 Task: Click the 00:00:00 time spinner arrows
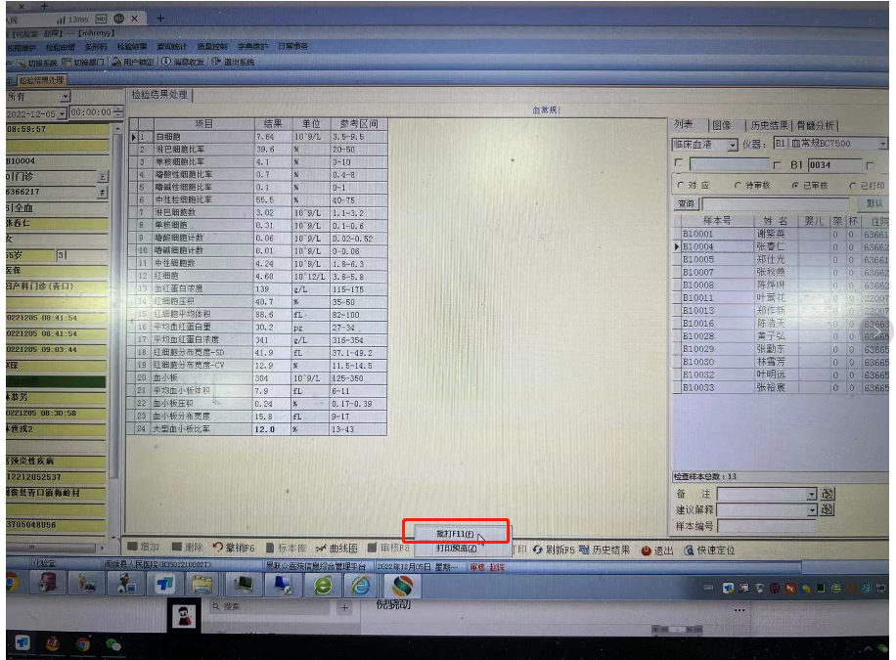tap(117, 112)
